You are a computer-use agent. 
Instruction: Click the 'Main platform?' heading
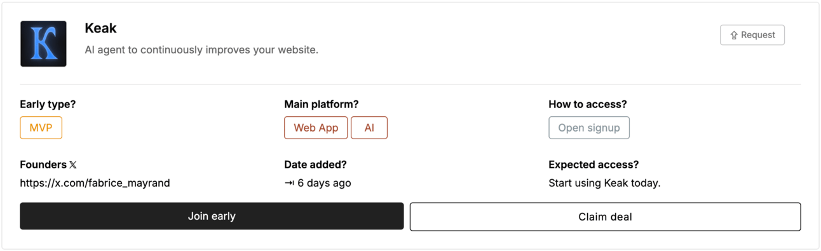pos(322,104)
